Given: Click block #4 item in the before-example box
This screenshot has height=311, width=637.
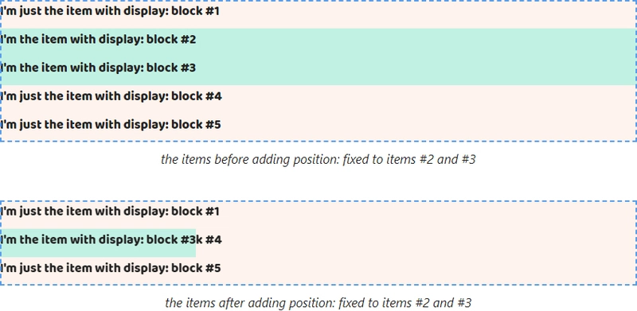Looking at the screenshot, I should click(111, 96).
